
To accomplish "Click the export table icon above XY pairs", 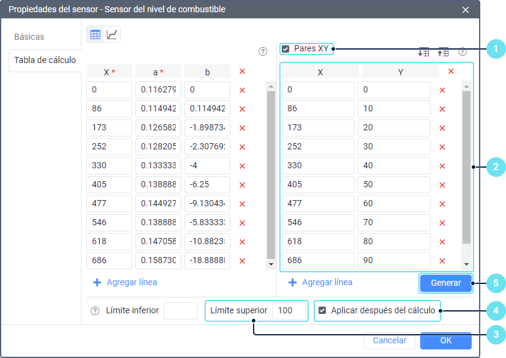I will tap(443, 52).
